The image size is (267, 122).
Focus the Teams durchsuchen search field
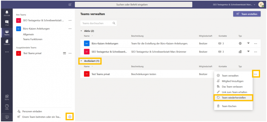point(98,23)
